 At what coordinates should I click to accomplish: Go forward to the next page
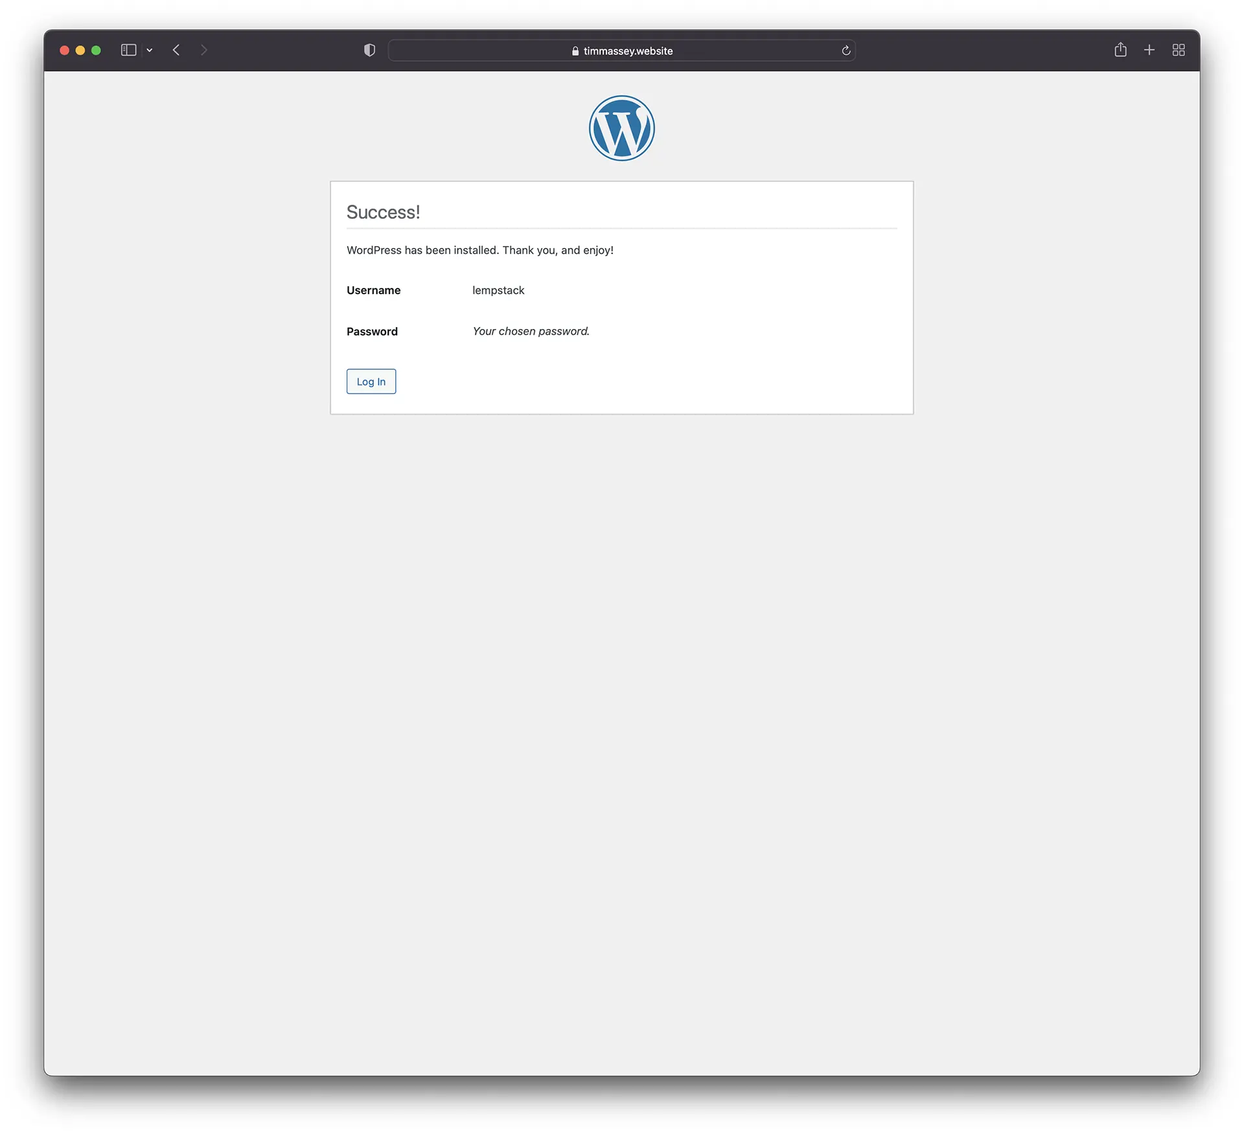click(204, 50)
